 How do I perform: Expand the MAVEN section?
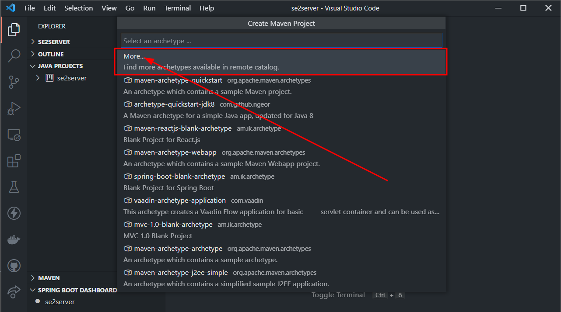33,278
